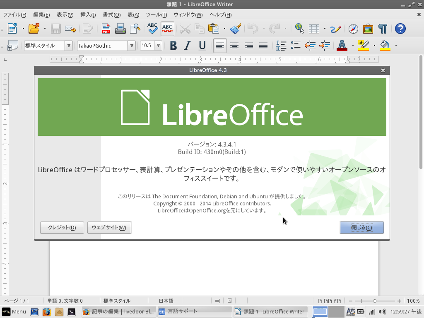
Task: Click the New document icon
Action: 12,29
